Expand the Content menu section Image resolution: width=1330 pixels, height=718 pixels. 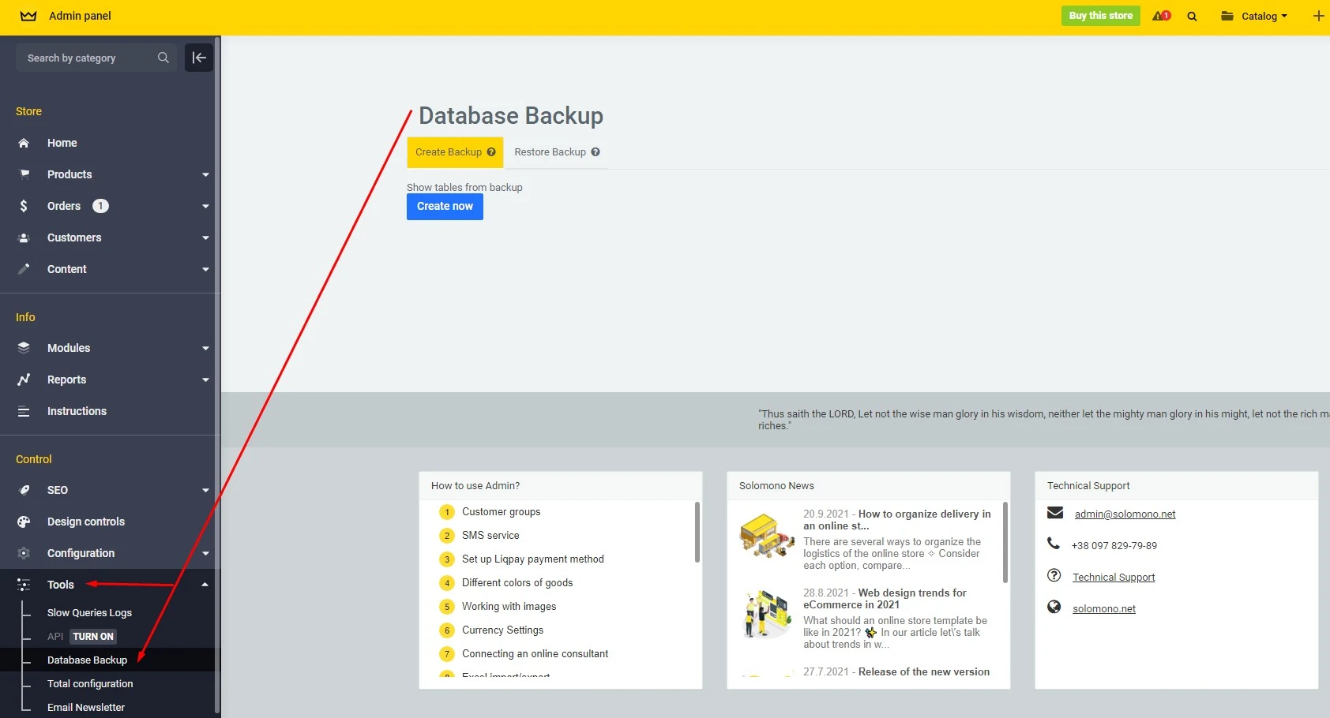[x=205, y=269]
